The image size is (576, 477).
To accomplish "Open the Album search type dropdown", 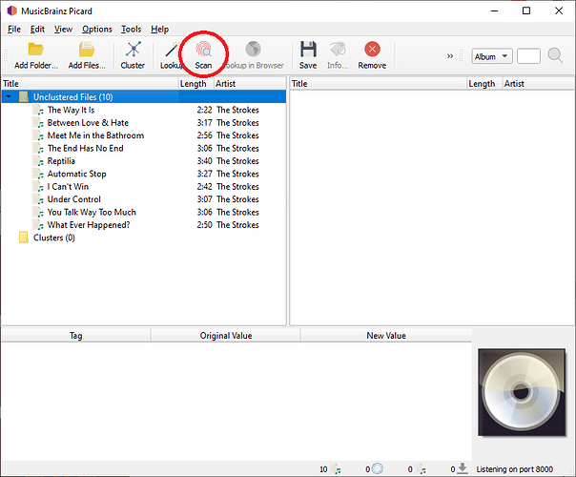I will (x=491, y=56).
